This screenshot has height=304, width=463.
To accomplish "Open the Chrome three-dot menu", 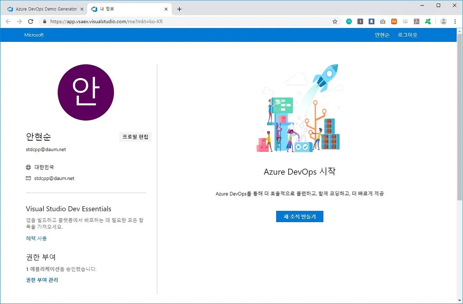I will point(455,21).
